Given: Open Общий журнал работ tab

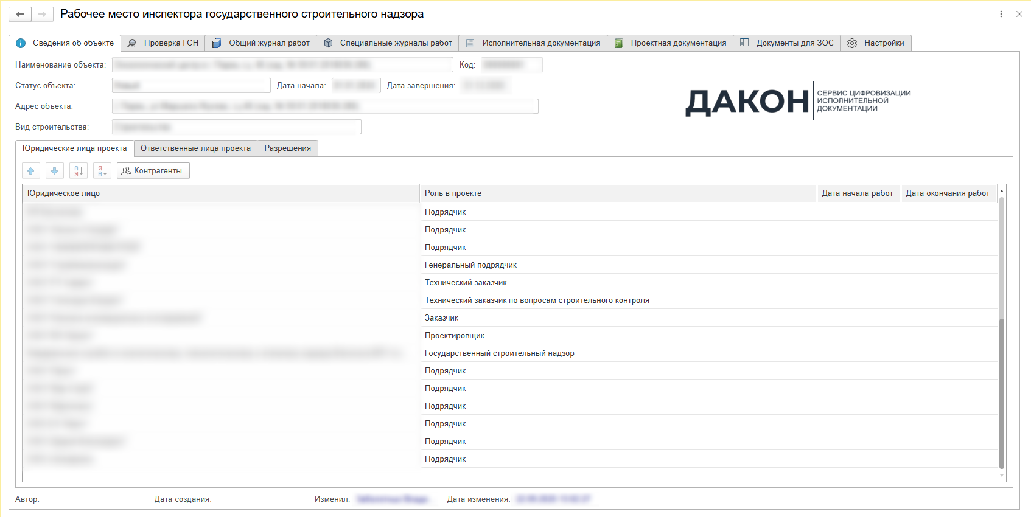Looking at the screenshot, I should pyautogui.click(x=261, y=43).
